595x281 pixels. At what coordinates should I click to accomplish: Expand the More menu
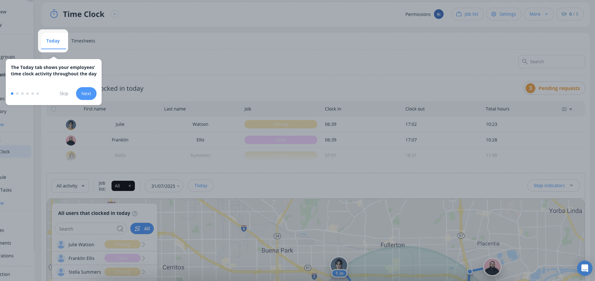coord(538,14)
